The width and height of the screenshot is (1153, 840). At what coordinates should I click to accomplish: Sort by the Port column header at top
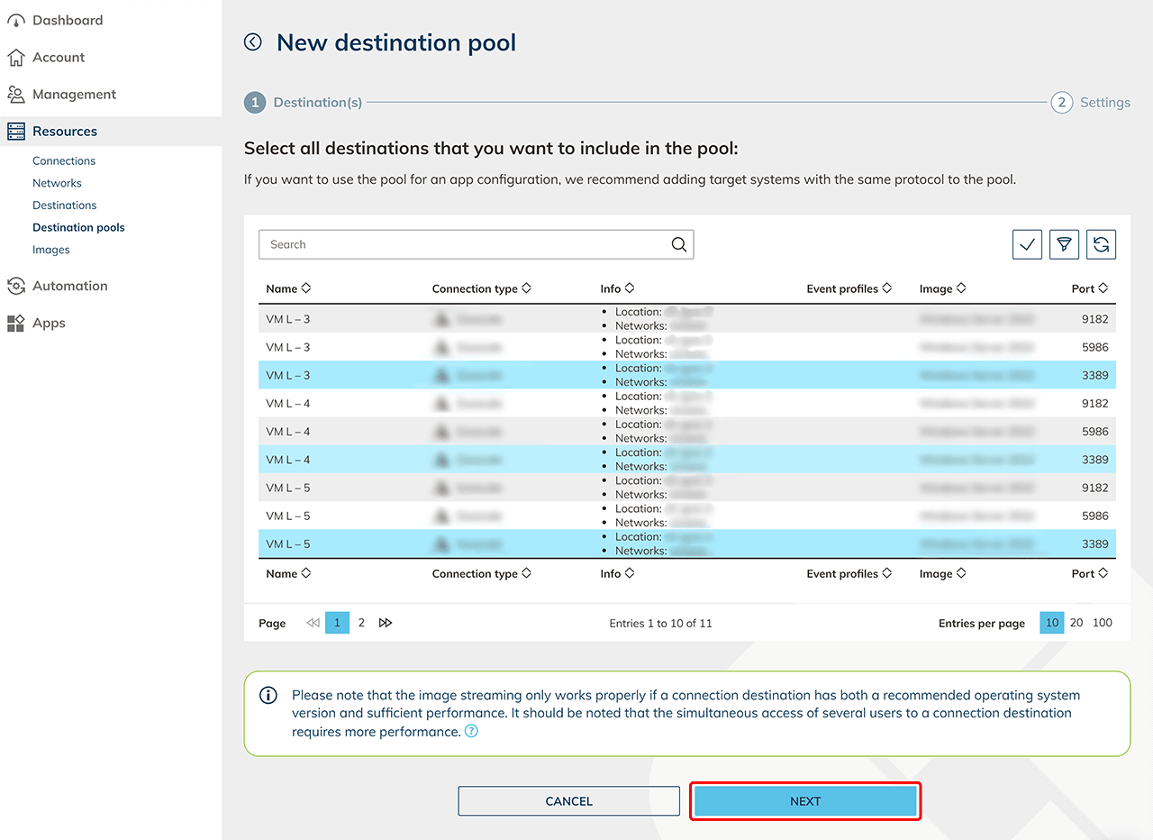pyautogui.click(x=1089, y=288)
